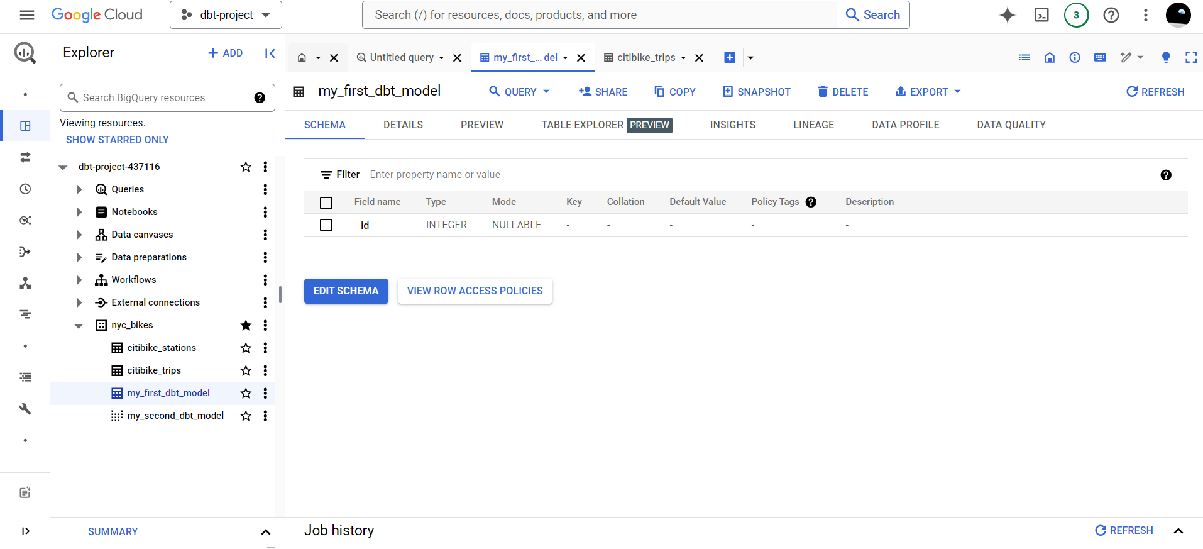1203x549 pixels.
Task: Open the three-dot settings menu in header
Action: coord(1146,15)
